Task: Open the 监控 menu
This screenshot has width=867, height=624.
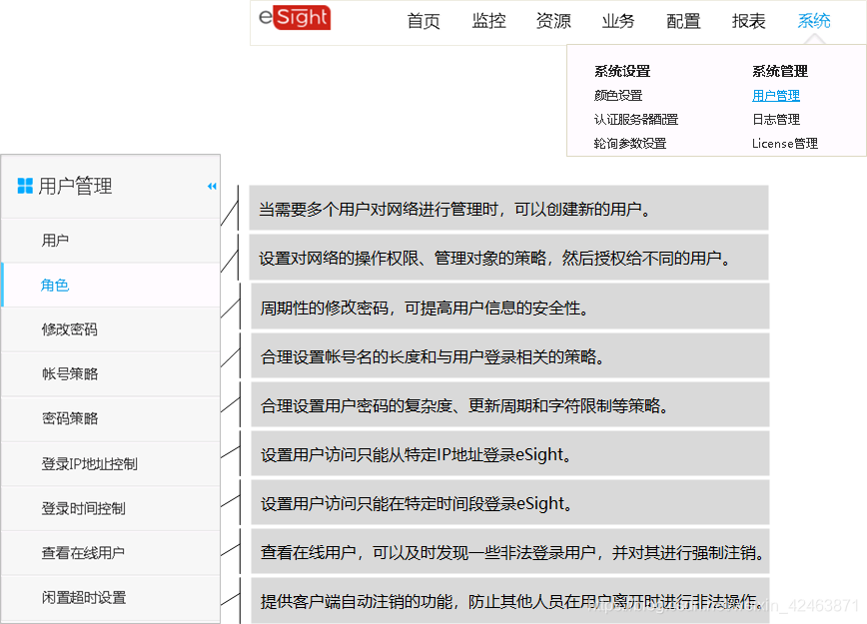Action: pos(488,21)
